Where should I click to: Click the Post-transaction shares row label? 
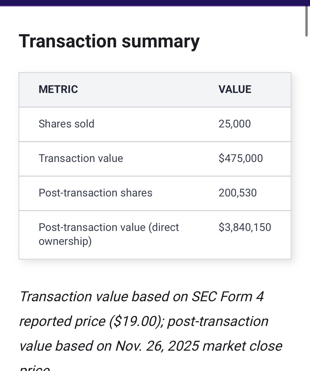click(x=95, y=193)
